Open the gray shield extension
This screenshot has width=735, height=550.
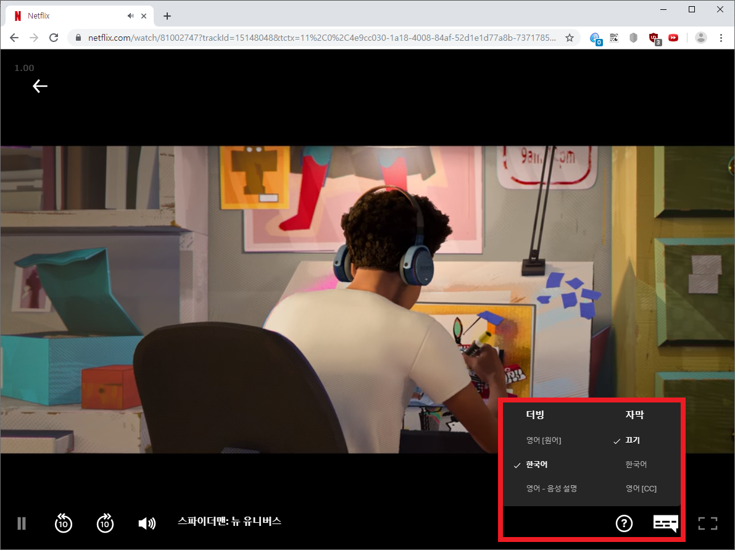click(x=633, y=38)
